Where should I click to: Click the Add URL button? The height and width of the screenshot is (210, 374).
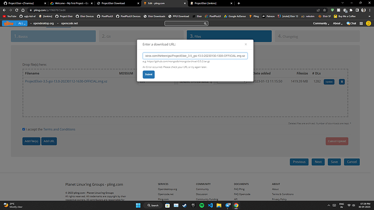tap(49, 141)
